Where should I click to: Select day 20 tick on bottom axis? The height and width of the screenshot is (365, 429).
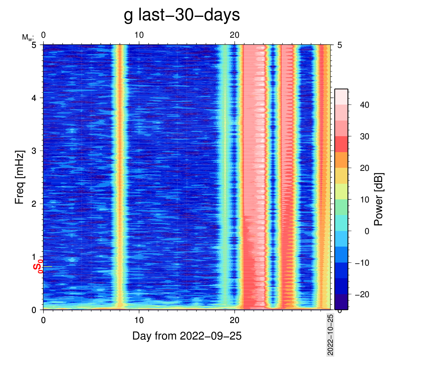(x=234, y=320)
